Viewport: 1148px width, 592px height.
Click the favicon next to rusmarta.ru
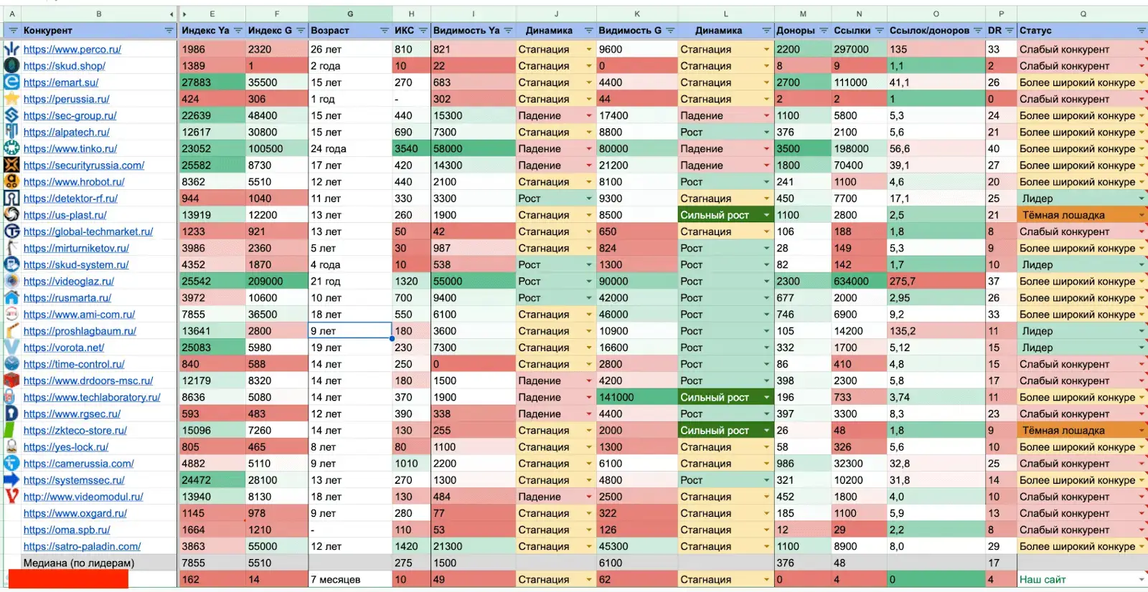[x=11, y=297]
